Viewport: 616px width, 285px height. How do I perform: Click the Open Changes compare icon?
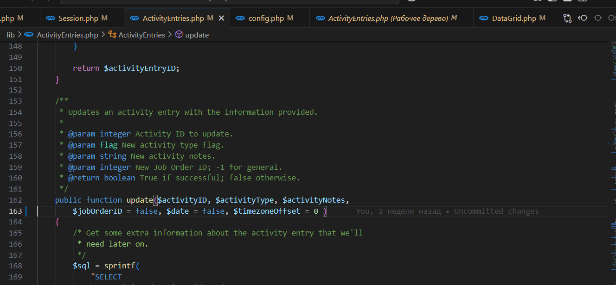(567, 19)
